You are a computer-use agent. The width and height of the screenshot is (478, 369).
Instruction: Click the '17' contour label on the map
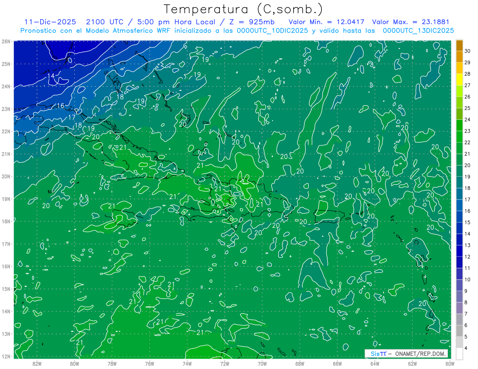click(x=72, y=117)
